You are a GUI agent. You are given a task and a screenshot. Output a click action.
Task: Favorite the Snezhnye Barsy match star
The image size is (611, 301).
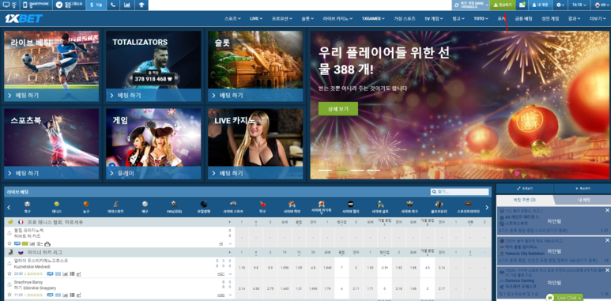tap(9, 295)
